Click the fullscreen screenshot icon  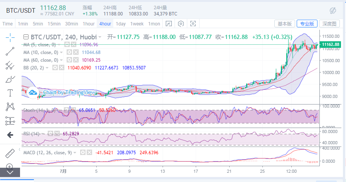(193, 24)
